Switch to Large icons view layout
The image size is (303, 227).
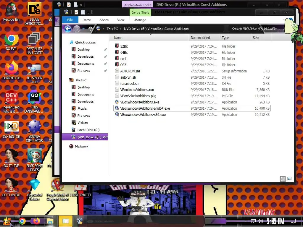coord(289,179)
